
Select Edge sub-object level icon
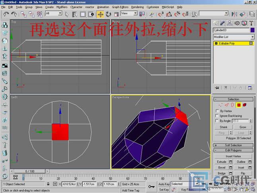click(x=226, y=105)
